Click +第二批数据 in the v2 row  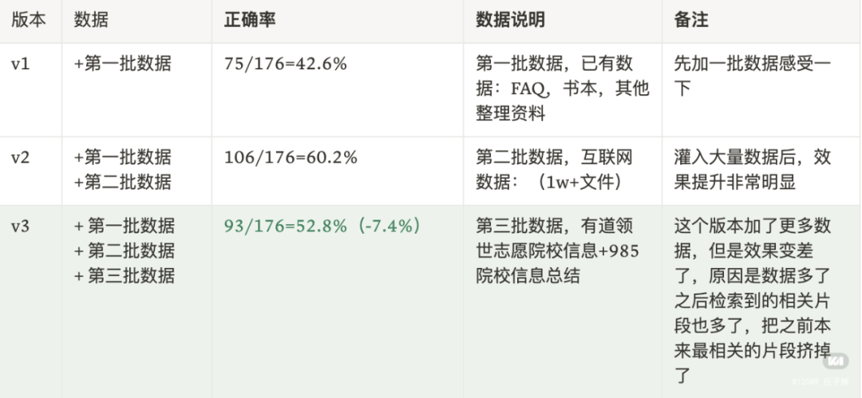(x=122, y=183)
